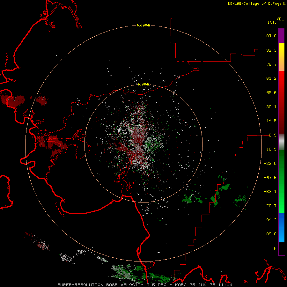287x287 pixels.
Task: Select the -78.7 velocity scale value
Action: coord(270,206)
